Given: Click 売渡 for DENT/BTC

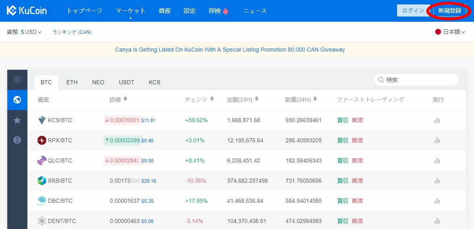Looking at the screenshot, I should point(357,221).
